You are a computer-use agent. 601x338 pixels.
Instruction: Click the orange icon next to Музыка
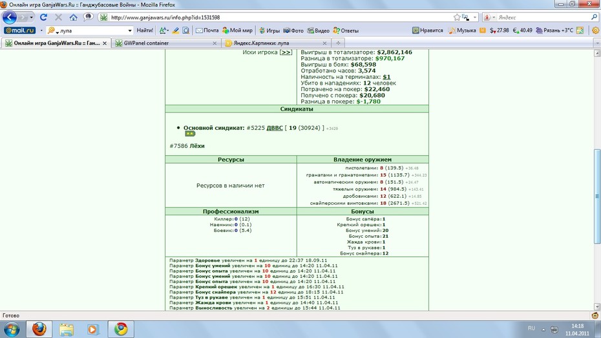click(x=483, y=30)
